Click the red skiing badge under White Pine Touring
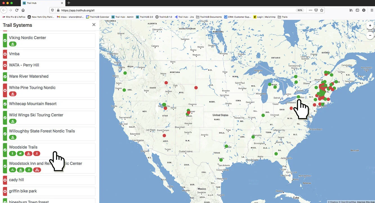The height and width of the screenshot is (203, 375). point(13,94)
